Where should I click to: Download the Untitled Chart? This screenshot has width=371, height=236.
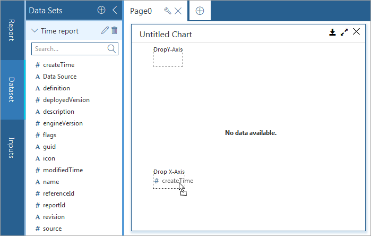[x=332, y=32]
